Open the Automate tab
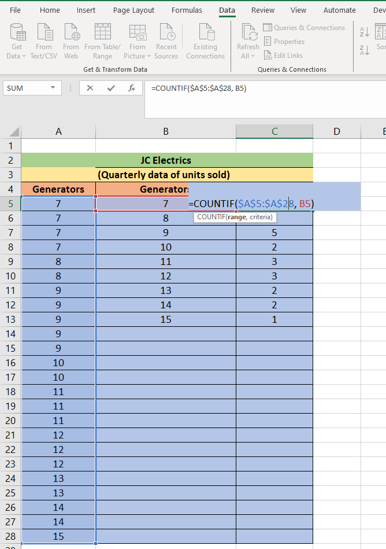 [339, 10]
